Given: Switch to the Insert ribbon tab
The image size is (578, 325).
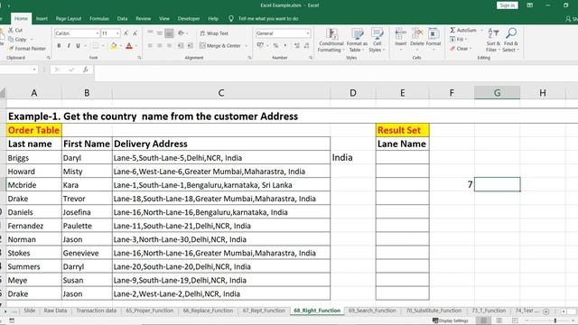Looking at the screenshot, I should coord(42,18).
